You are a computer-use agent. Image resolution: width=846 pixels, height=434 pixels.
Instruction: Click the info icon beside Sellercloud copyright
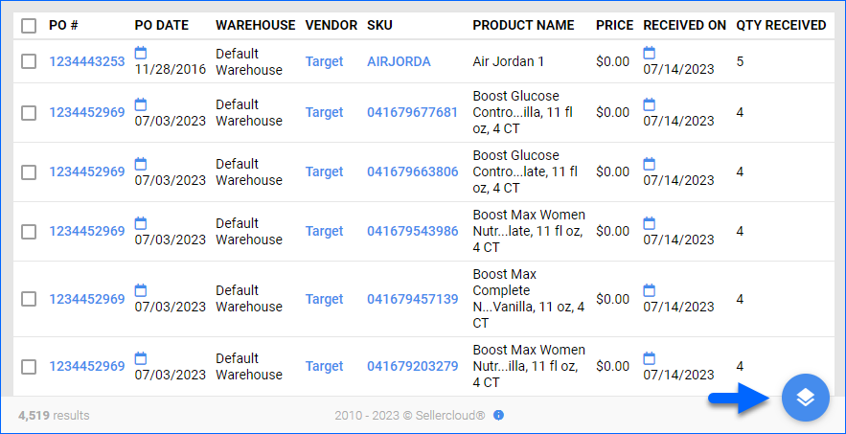499,415
